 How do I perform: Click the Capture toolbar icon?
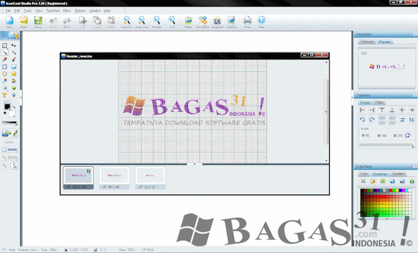click(231, 22)
